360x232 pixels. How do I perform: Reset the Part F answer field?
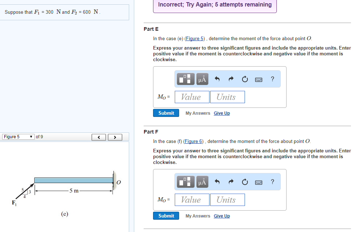(245, 182)
